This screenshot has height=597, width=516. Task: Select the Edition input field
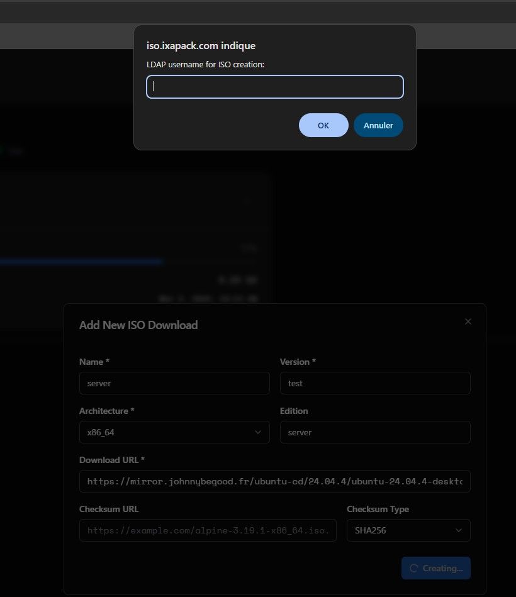(374, 432)
